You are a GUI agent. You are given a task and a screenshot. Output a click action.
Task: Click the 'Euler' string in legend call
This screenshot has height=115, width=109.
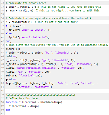click(x=61, y=83)
